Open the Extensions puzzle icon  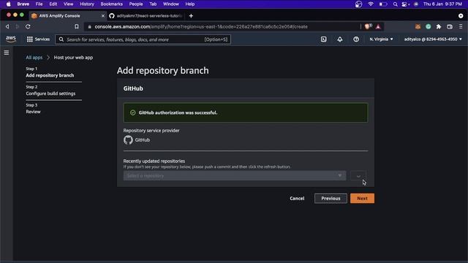coord(439,26)
